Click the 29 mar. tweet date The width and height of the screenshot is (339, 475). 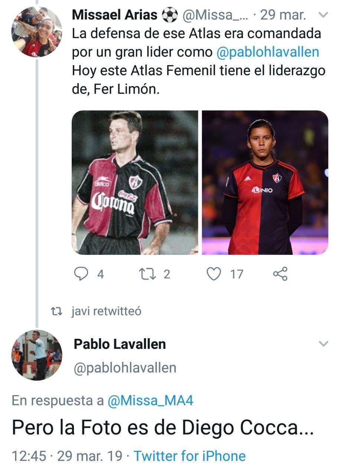click(283, 15)
